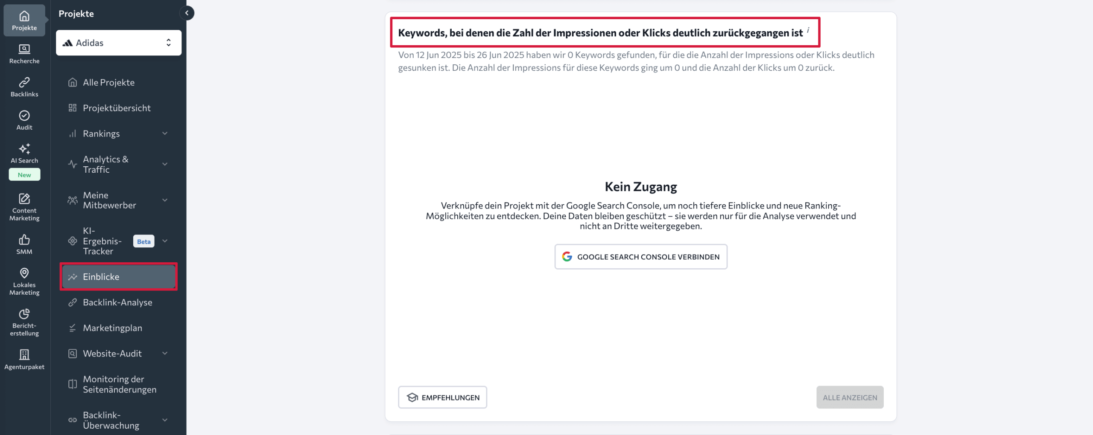Open Rankings menu entry
Image resolution: width=1093 pixels, height=435 pixels.
pyautogui.click(x=119, y=133)
